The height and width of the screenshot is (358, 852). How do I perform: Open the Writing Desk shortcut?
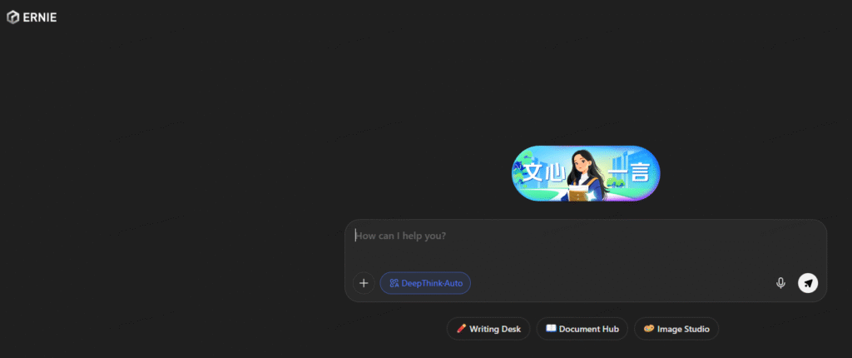[488, 329]
